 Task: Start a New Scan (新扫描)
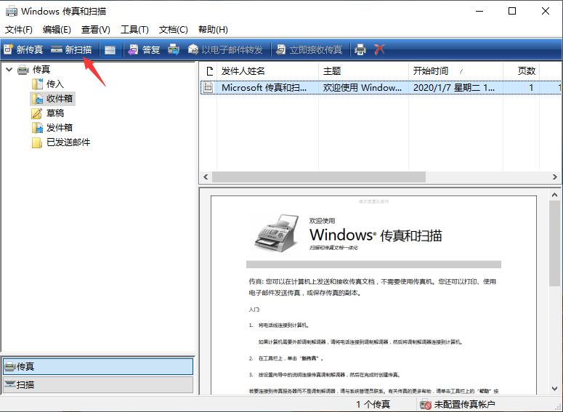(71, 49)
